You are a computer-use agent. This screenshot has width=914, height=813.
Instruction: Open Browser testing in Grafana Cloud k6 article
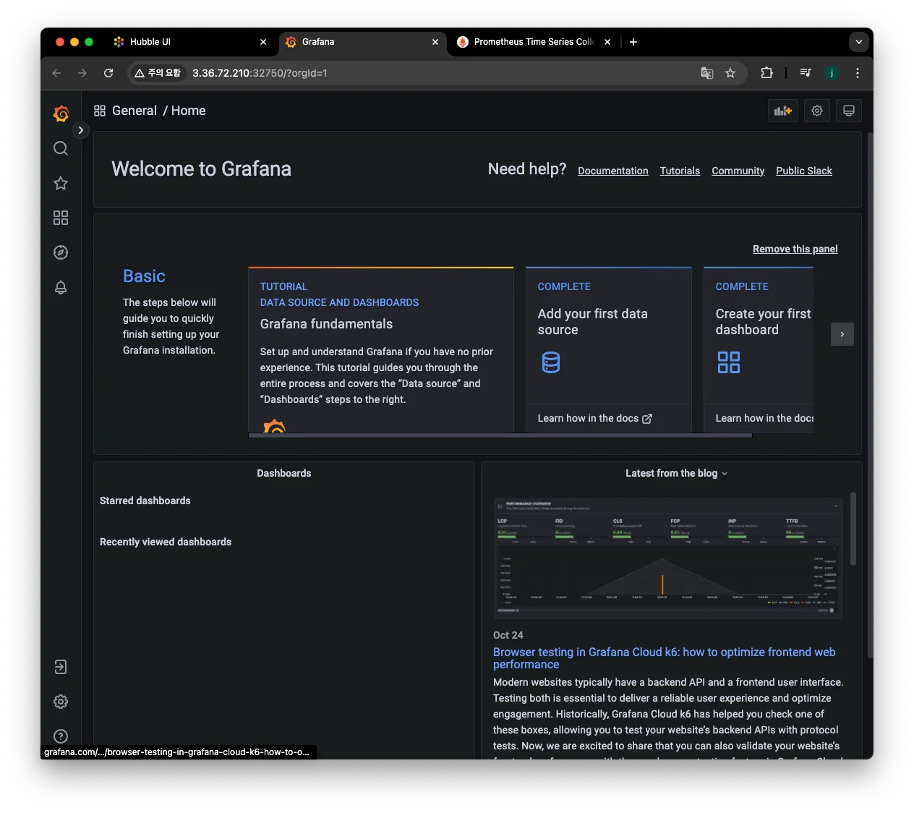pos(664,658)
